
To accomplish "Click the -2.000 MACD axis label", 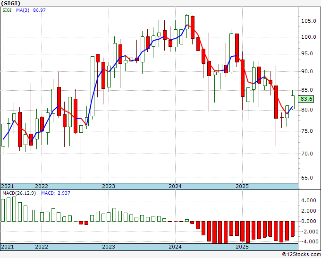I will pyautogui.click(x=309, y=232).
